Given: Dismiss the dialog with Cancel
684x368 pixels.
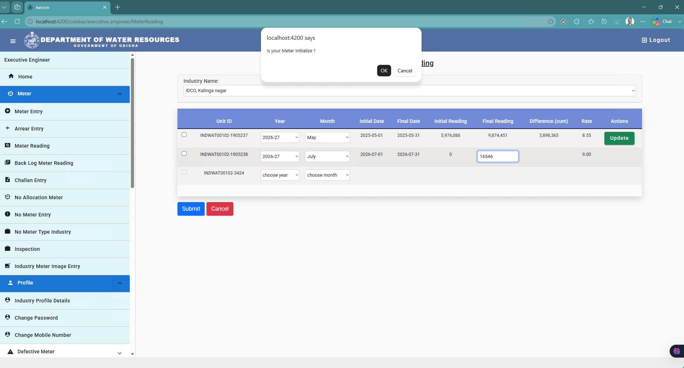Looking at the screenshot, I should 405,71.
